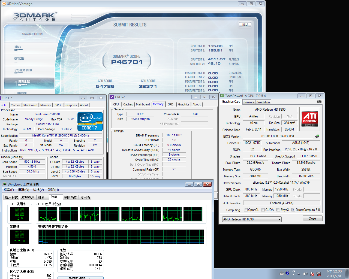Maximize the CPU-Z Memory window

pos(204,97)
